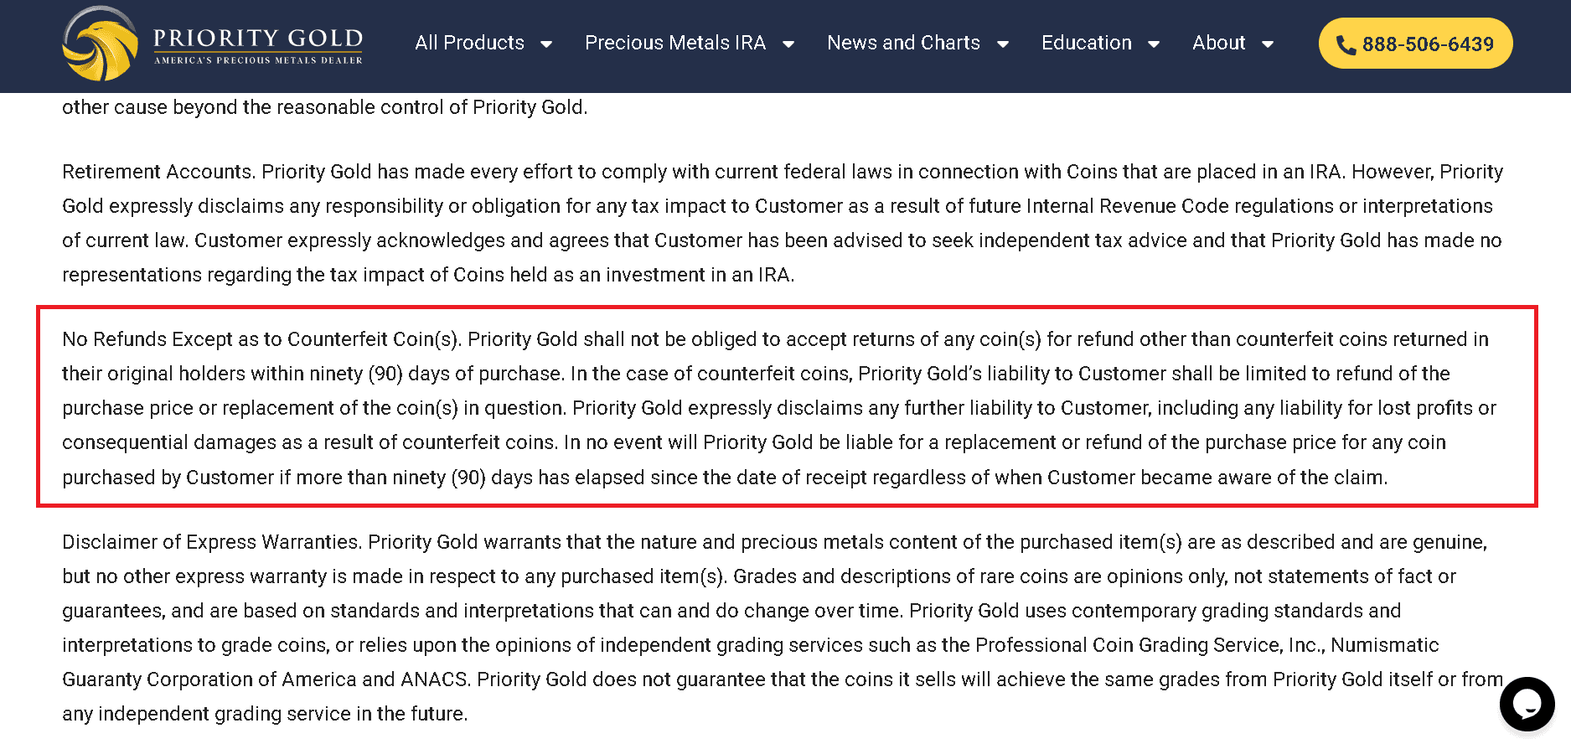The width and height of the screenshot is (1571, 749).
Task: Click the Education navigation link
Action: (1086, 43)
